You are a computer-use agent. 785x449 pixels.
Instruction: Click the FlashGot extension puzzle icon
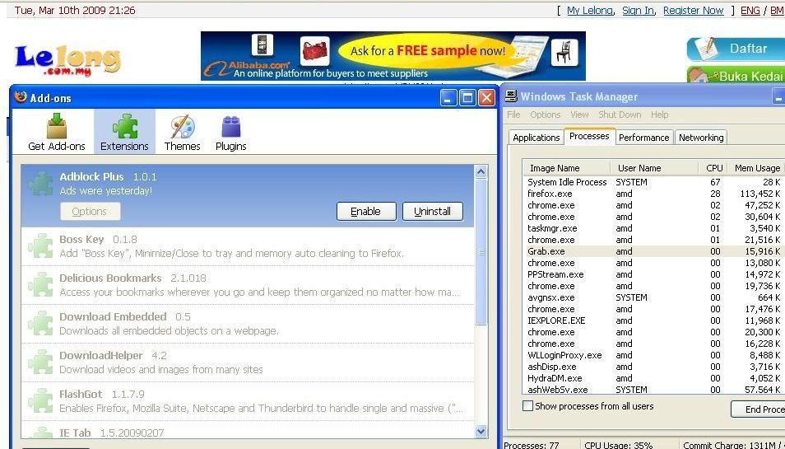tap(40, 400)
